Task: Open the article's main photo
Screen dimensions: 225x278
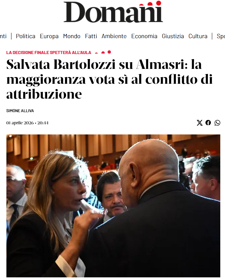Action: coord(113,206)
